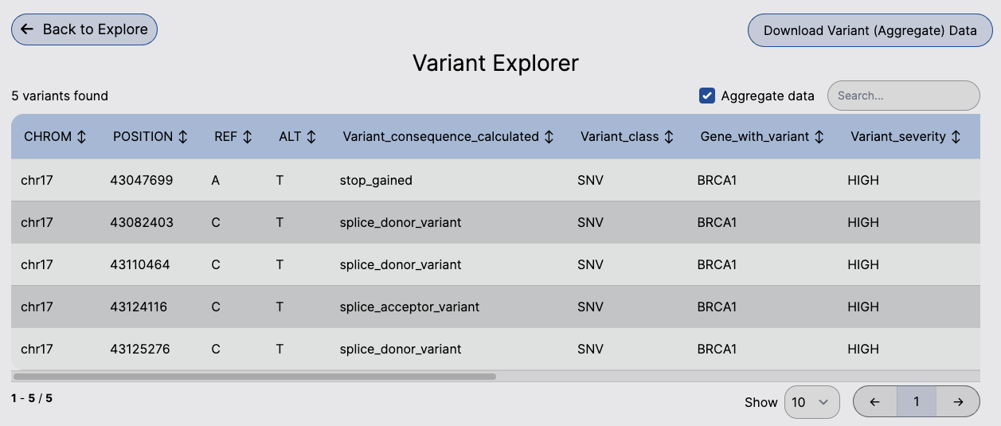Uncheck the Aggregate data checkbox
Image resolution: width=1001 pixels, height=426 pixels.
click(x=706, y=96)
